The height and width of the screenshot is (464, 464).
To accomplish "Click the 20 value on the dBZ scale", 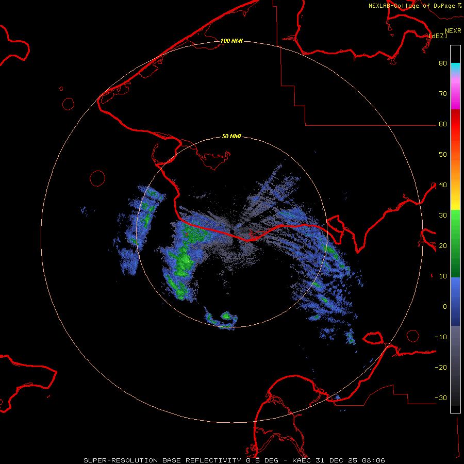I will [443, 246].
